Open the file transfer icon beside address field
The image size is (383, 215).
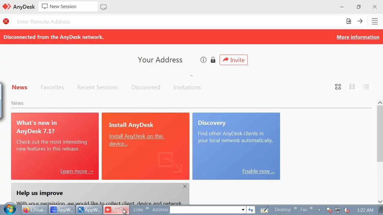[349, 21]
